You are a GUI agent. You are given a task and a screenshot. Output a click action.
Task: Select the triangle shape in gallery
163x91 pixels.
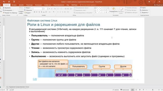[96, 10]
